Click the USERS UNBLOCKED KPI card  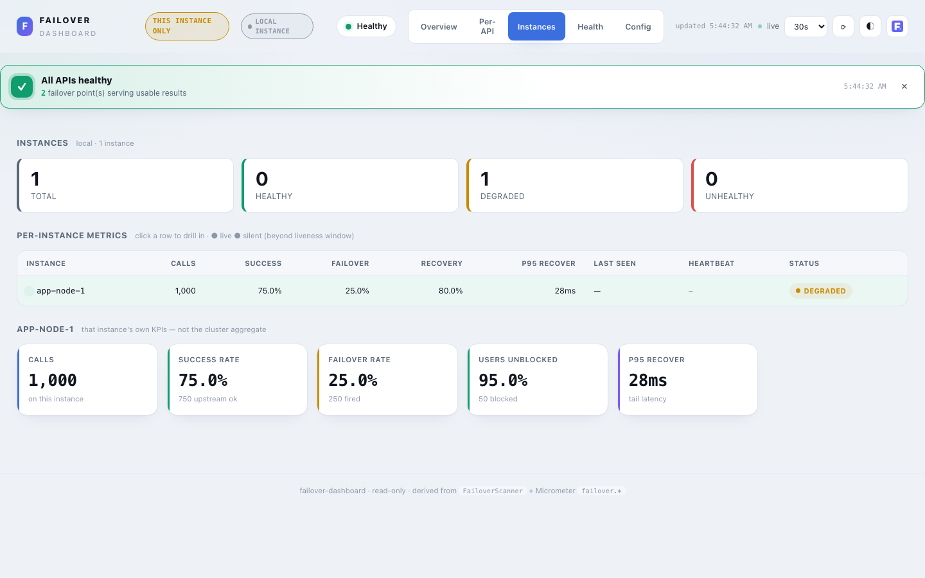pos(538,380)
